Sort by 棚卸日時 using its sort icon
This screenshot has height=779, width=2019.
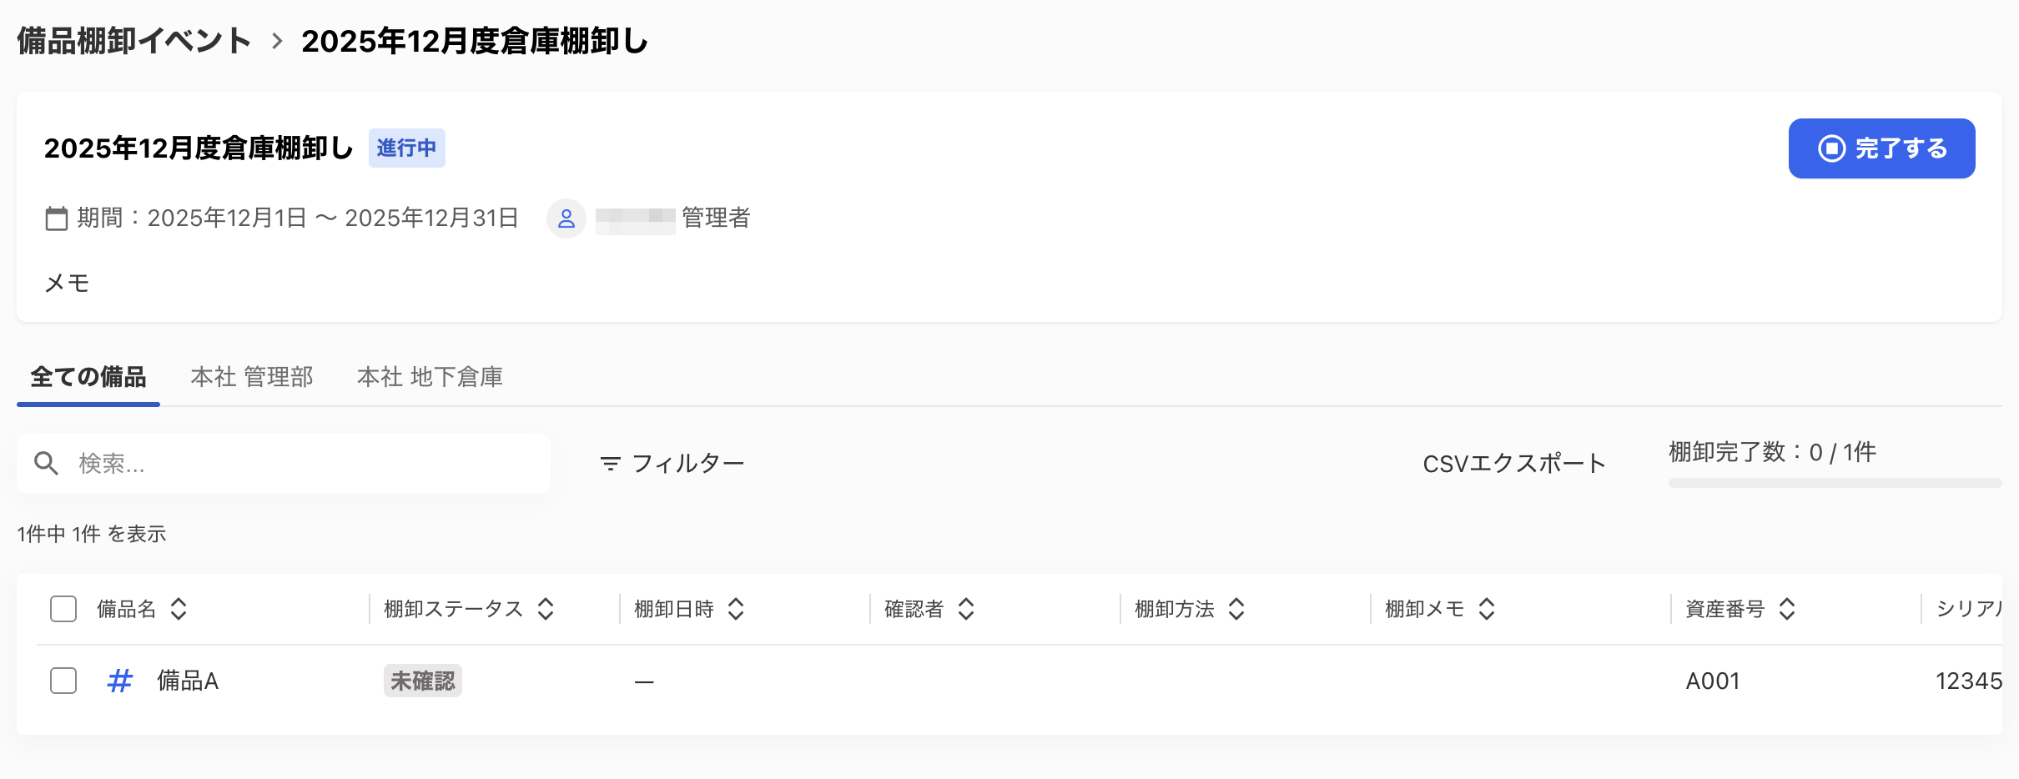coord(736,610)
